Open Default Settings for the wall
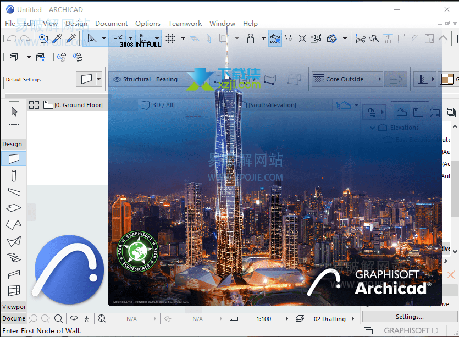 [x=23, y=80]
